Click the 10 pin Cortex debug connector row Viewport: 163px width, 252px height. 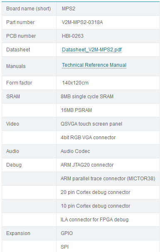81,206
